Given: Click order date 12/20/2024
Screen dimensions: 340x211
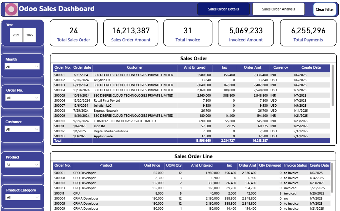Looking at the screenshot, I should pyautogui.click(x=82, y=100).
